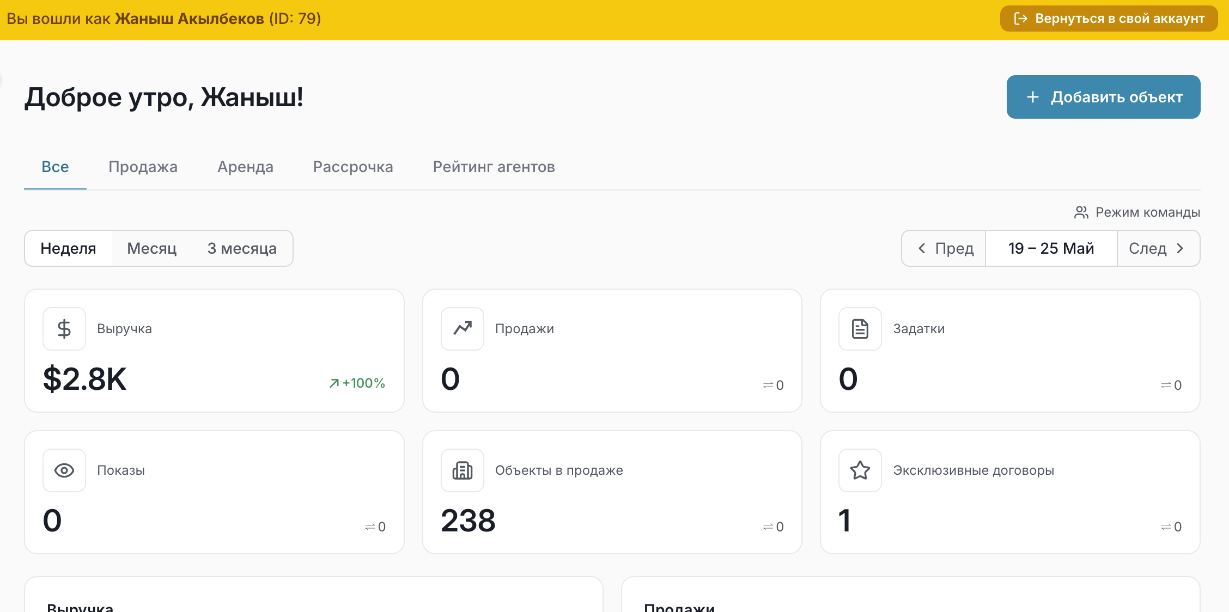The width and height of the screenshot is (1229, 612).
Task: Click the name Жаныш Акылбеков in the banner
Action: pyautogui.click(x=190, y=19)
